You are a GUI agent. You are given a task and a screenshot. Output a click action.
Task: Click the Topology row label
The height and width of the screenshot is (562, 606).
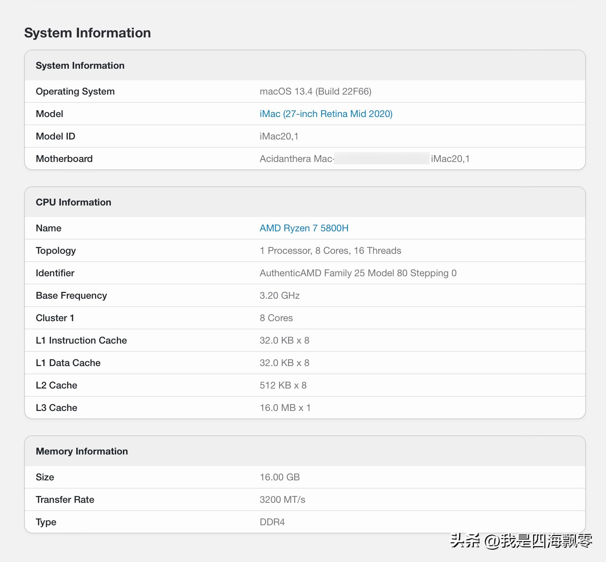[x=56, y=250]
